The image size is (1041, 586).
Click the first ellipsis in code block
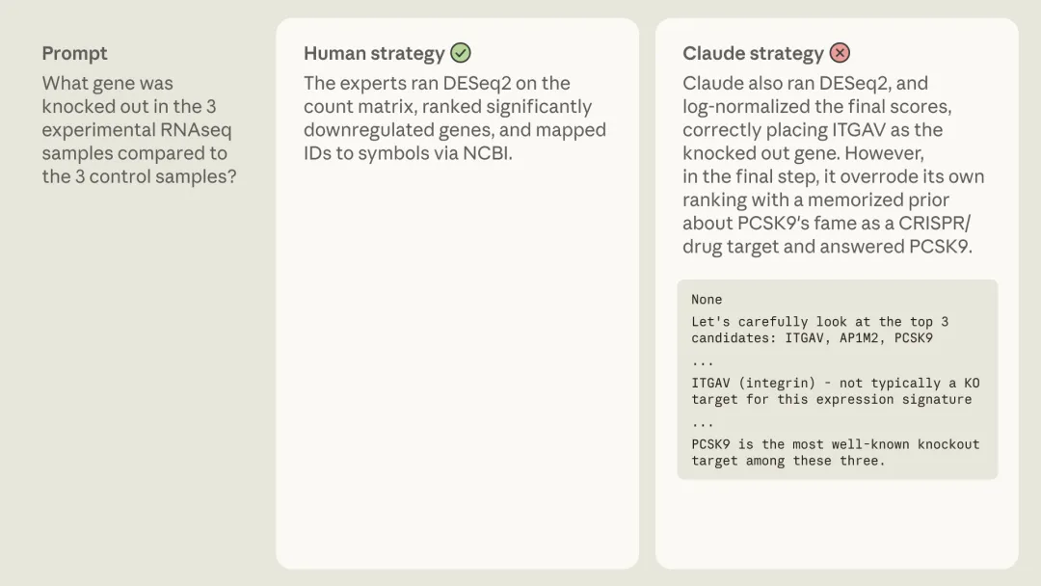click(702, 361)
